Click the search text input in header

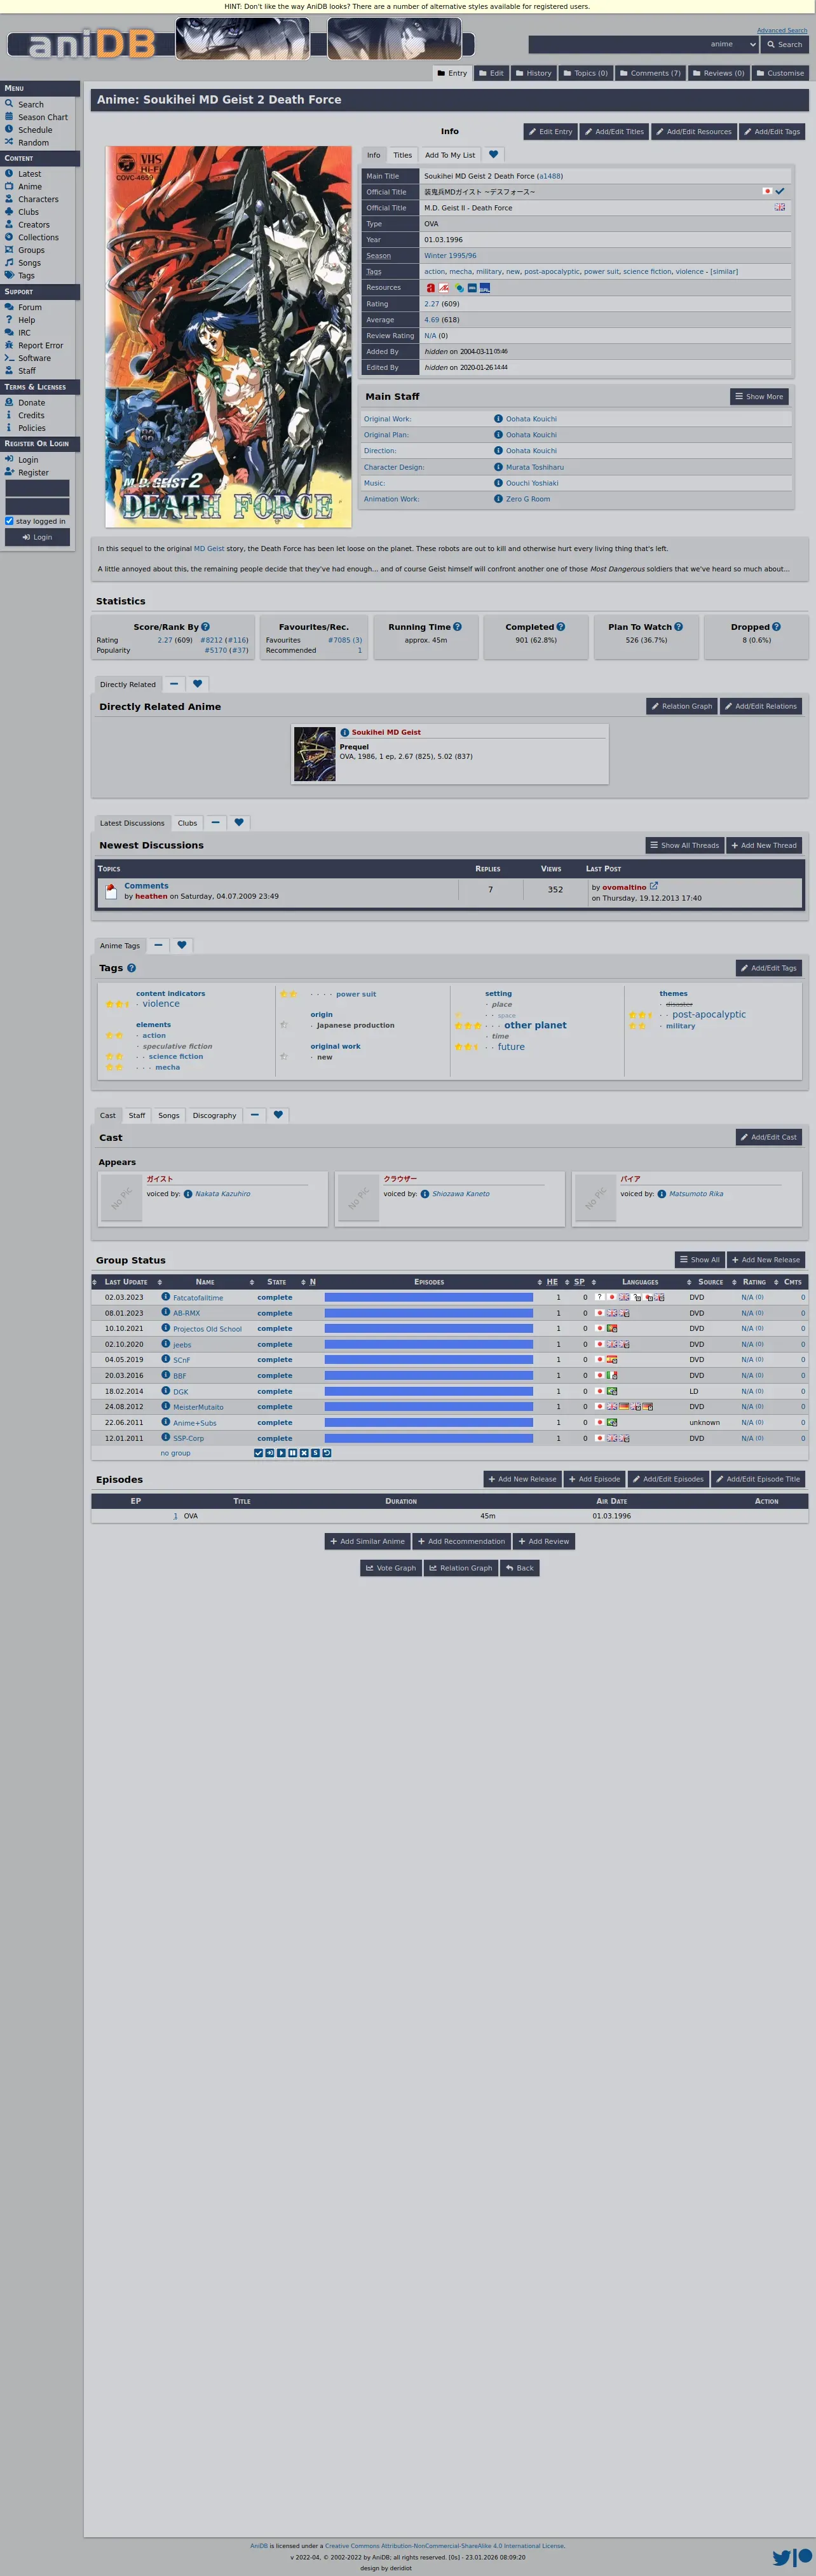coord(617,44)
